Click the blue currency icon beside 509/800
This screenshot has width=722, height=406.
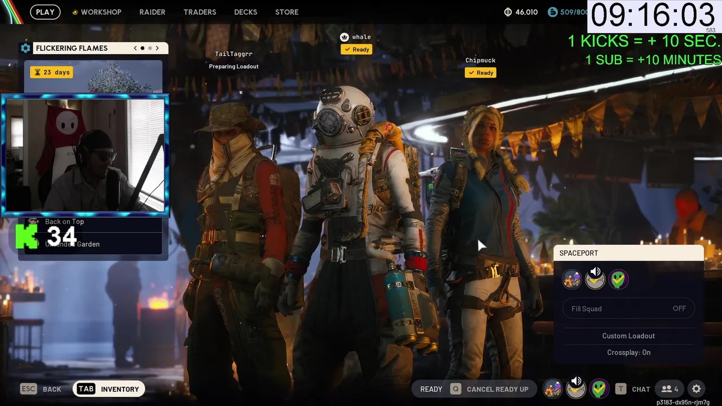pyautogui.click(x=552, y=12)
